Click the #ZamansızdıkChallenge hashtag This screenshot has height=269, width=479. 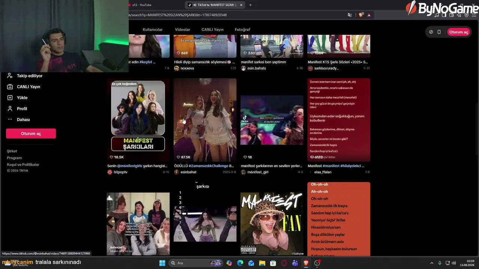(208, 166)
